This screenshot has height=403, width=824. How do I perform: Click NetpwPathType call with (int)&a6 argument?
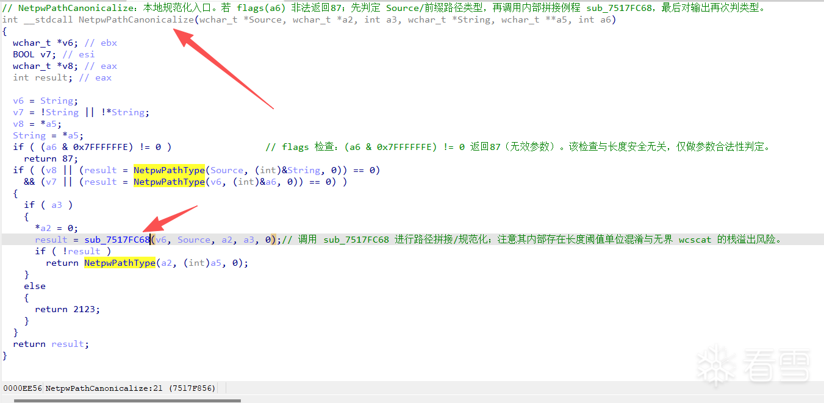tap(170, 182)
